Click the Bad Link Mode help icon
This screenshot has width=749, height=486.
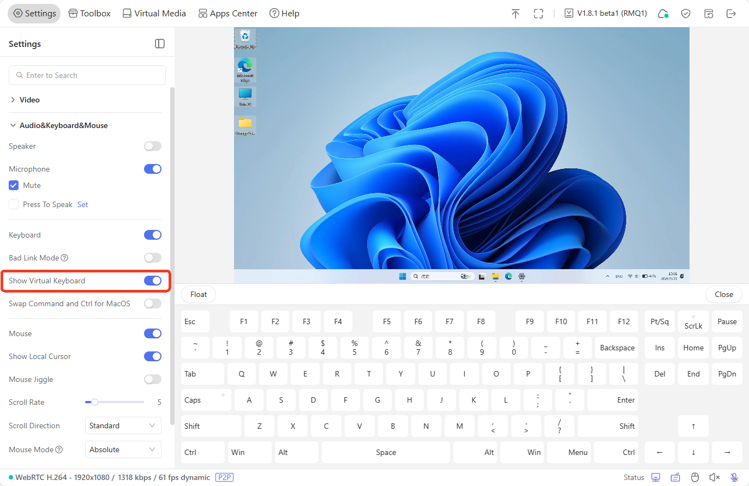[x=64, y=258]
